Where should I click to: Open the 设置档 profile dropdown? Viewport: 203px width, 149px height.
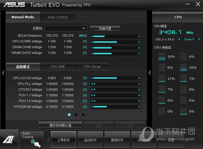(66, 28)
